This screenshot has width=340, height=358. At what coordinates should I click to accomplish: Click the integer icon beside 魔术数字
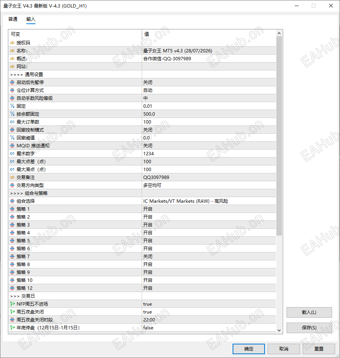pos(12,153)
